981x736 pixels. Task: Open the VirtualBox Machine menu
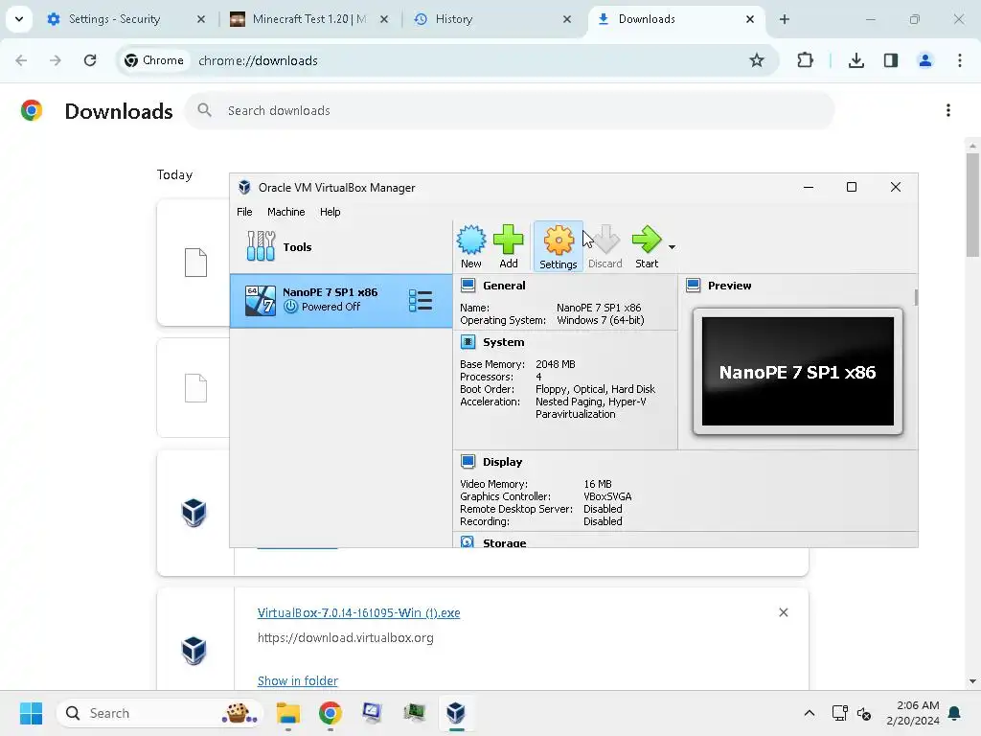285,212
